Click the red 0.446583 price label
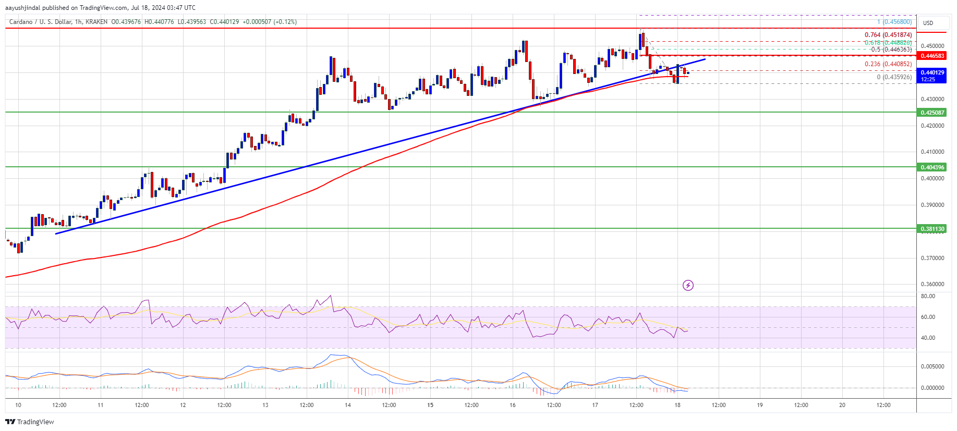Image resolution: width=957 pixels, height=431 pixels. point(932,56)
